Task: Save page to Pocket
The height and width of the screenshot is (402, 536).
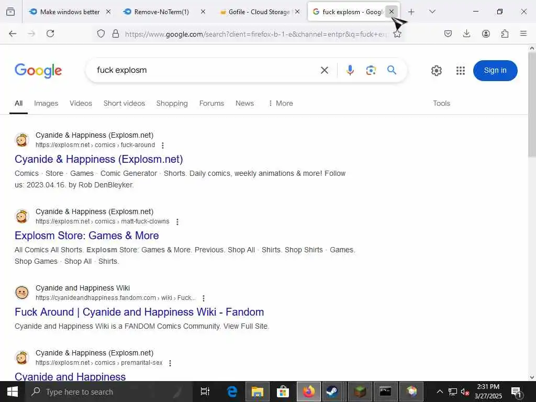Action: point(448,33)
